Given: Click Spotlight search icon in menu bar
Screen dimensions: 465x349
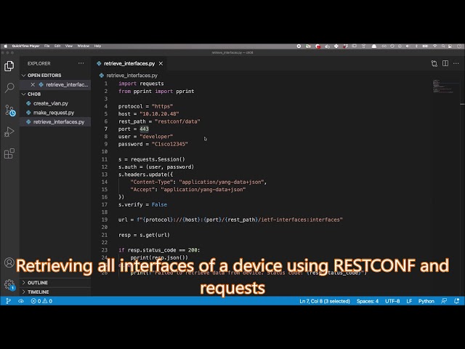Looking at the screenshot, I should click(443, 46).
